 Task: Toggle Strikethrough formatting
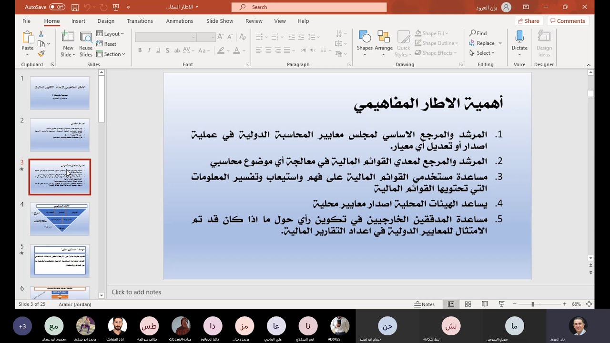tap(178, 50)
